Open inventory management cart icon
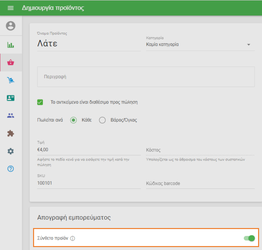The width and height of the screenshot is (262, 250). click(11, 80)
